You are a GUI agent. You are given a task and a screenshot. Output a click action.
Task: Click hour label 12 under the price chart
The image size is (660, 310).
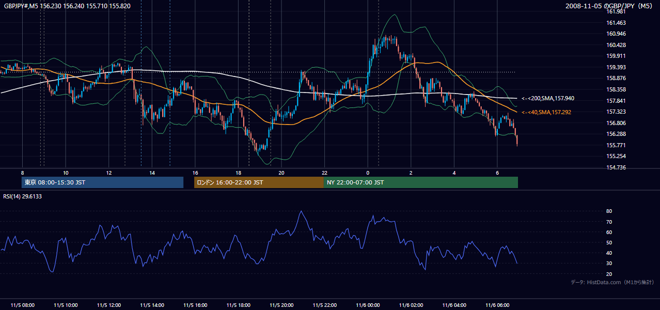[x=108, y=173]
